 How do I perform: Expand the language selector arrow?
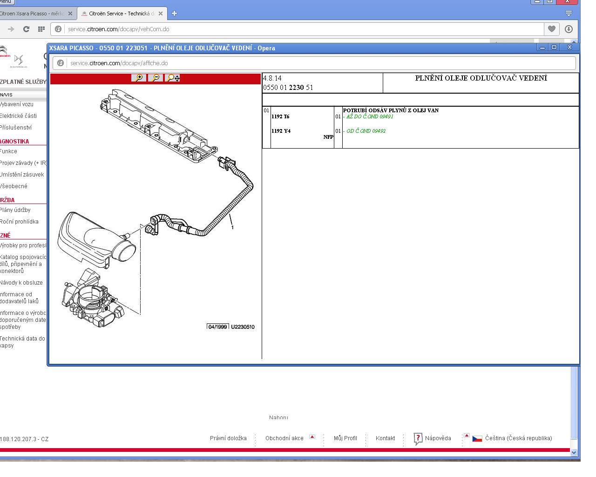(x=467, y=436)
